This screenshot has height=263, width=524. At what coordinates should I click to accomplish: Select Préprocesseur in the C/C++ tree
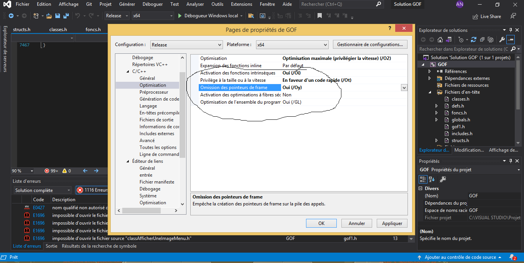click(x=154, y=92)
